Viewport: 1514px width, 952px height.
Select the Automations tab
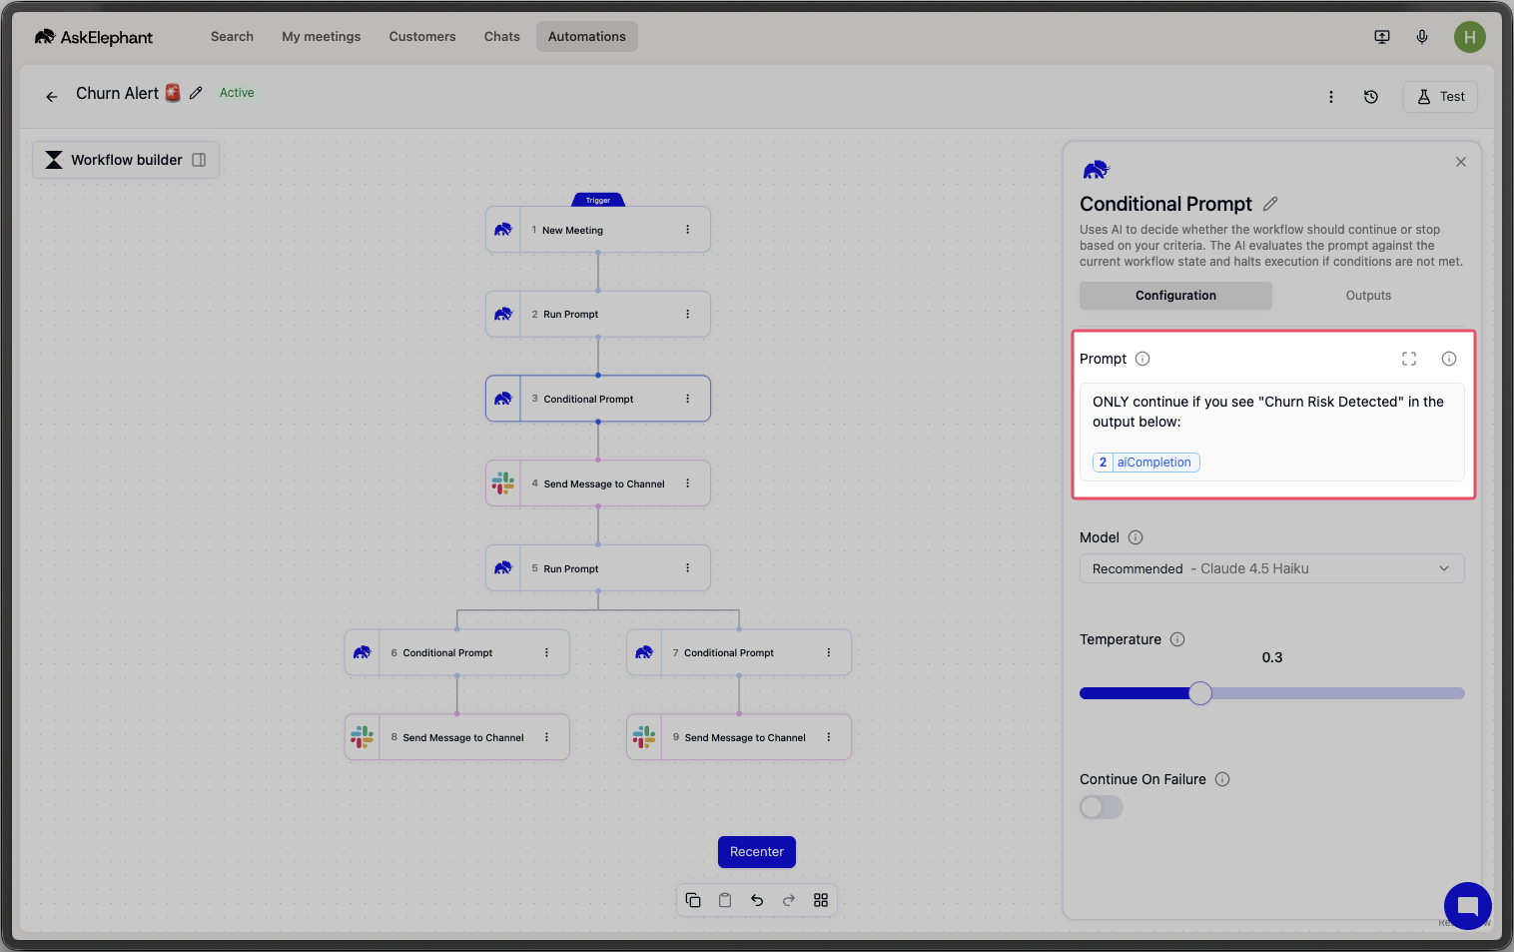pos(587,37)
